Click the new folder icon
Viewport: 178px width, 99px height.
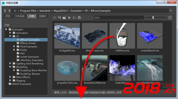[64, 18]
